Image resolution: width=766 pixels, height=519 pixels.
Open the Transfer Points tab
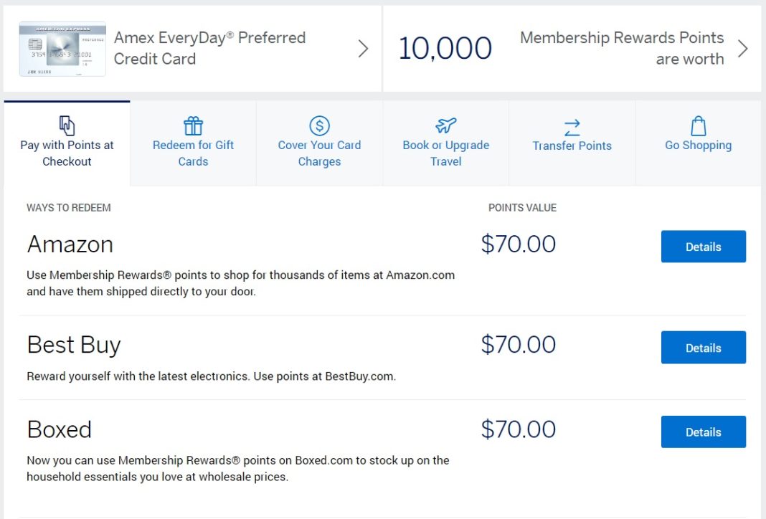click(572, 143)
